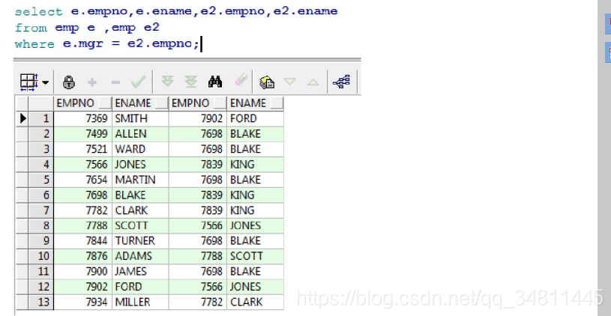Viewport: 611px width, 316px height.
Task: Click cell 7369 in the table
Action: point(82,118)
